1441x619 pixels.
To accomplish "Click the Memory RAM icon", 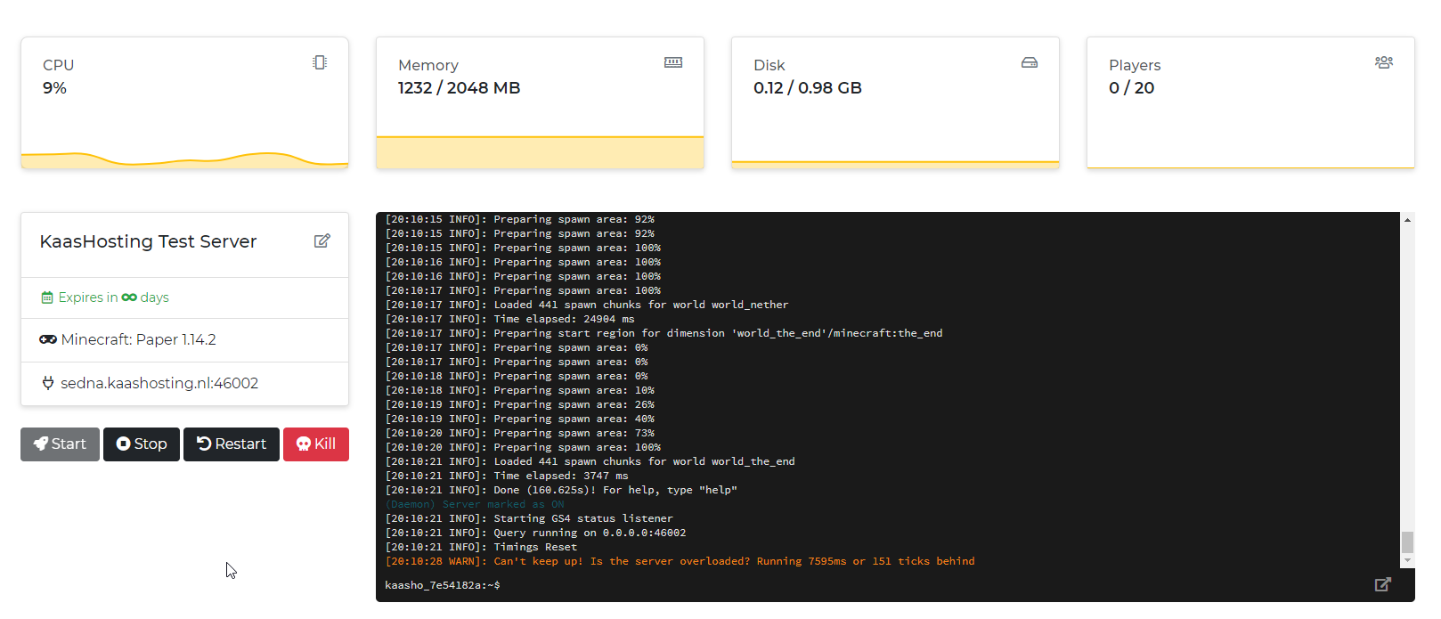I will pyautogui.click(x=673, y=62).
